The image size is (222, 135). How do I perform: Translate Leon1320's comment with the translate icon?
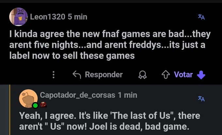tap(201, 17)
